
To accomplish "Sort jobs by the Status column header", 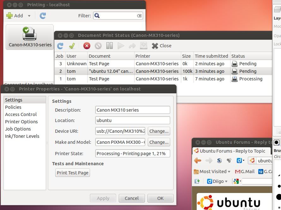I will [x=251, y=56].
